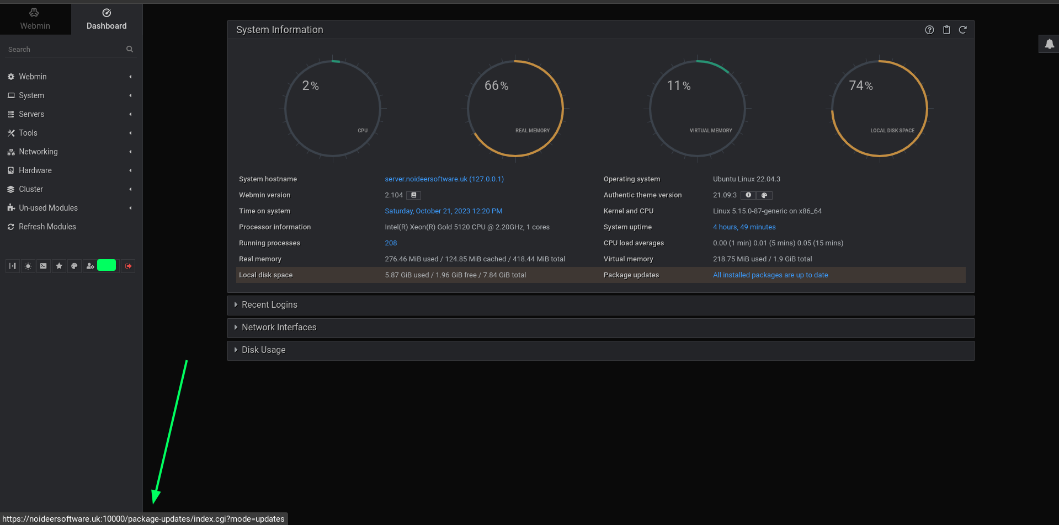Image resolution: width=1059 pixels, height=525 pixels.
Task: Expand the Network Interfaces section
Action: click(x=600, y=328)
